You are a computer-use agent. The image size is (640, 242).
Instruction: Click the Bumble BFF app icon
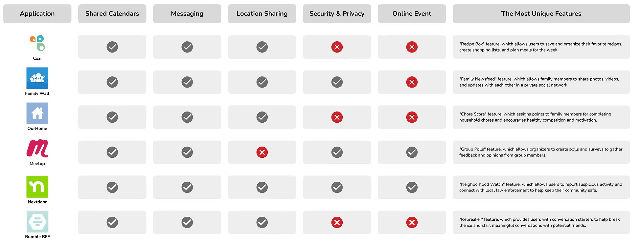pos(37,222)
